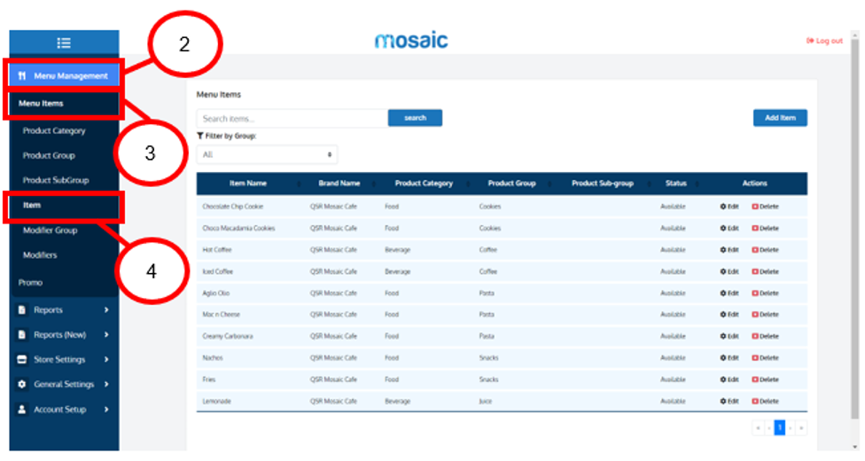865x461 pixels.
Task: Click the first page pagination arrow
Action: [758, 428]
